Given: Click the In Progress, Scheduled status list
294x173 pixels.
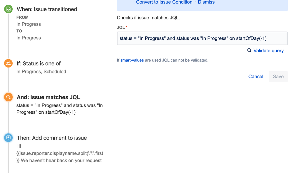Looking at the screenshot, I should pos(41,71).
